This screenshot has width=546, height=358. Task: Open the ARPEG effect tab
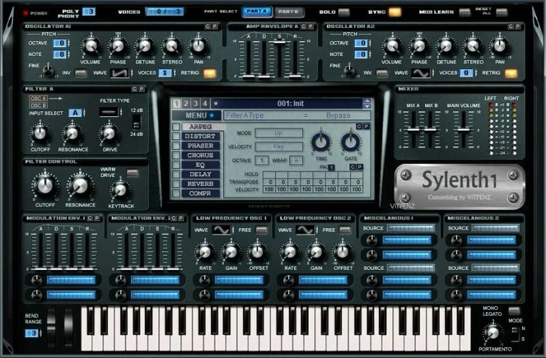click(x=200, y=126)
